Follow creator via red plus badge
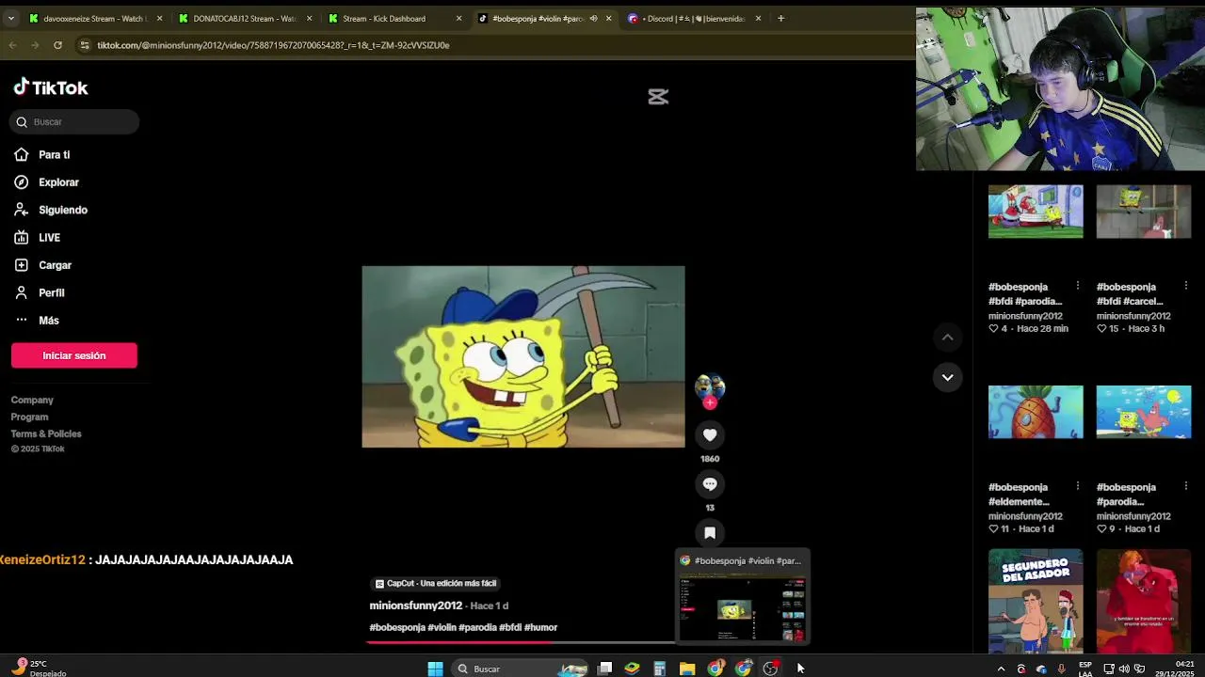The height and width of the screenshot is (677, 1205). point(710,402)
